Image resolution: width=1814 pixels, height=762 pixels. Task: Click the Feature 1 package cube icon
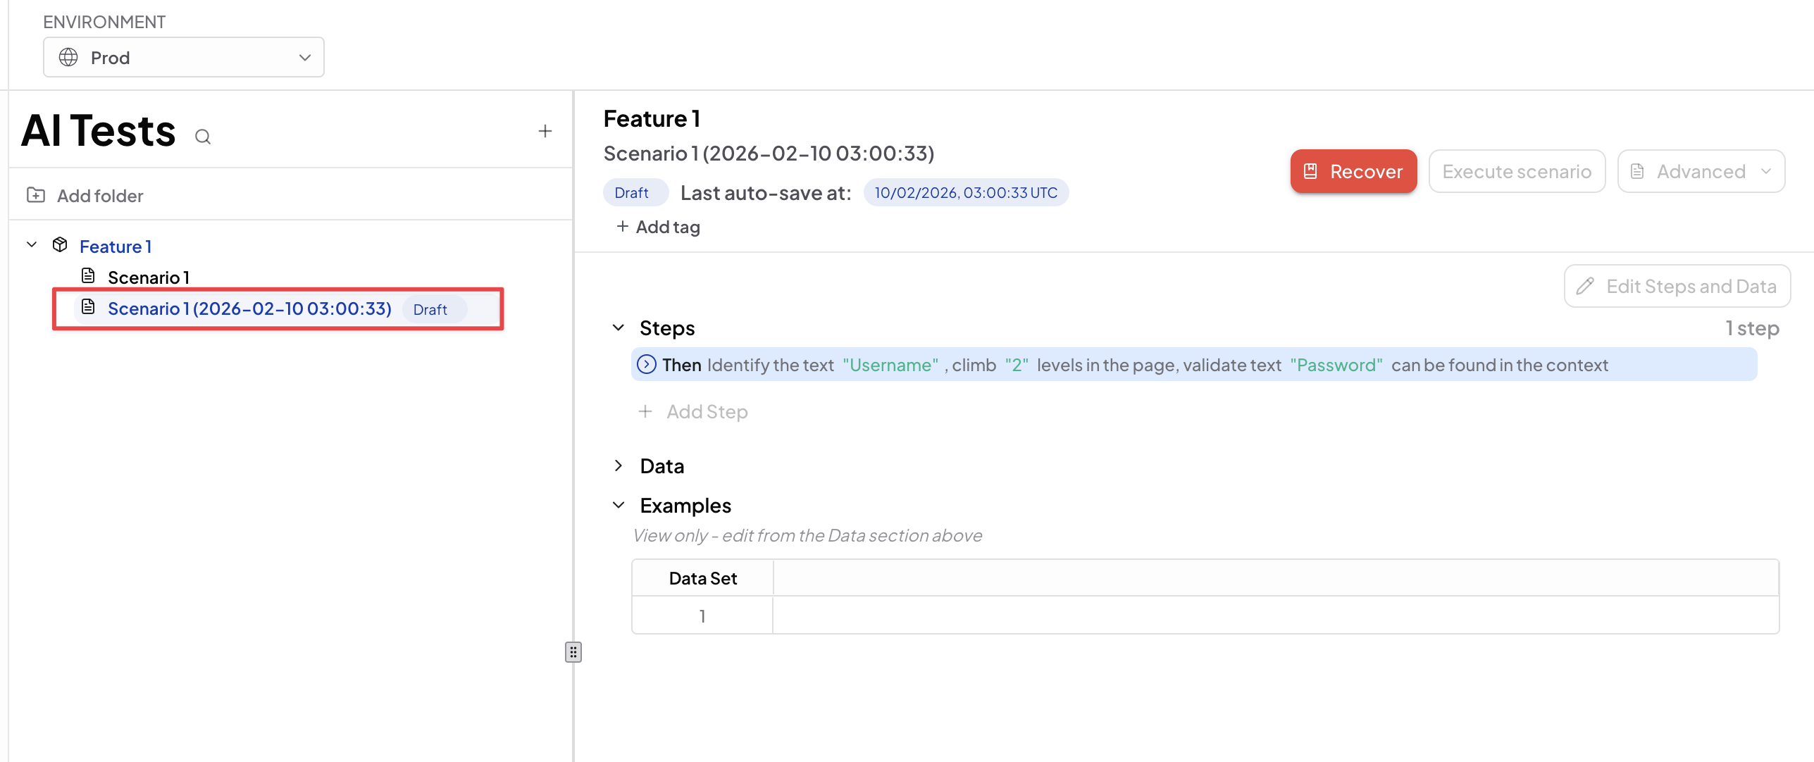[60, 245]
